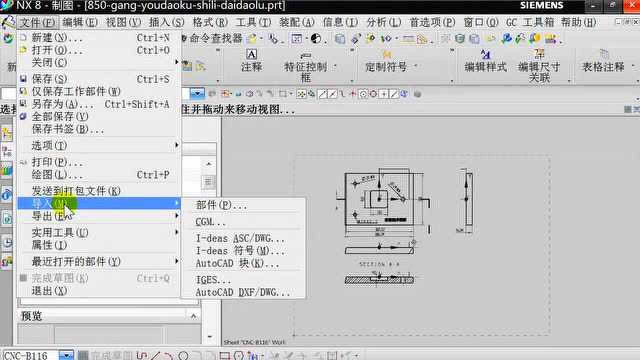
Task: Toggle the red intersection snap point
Action: click(353, 93)
